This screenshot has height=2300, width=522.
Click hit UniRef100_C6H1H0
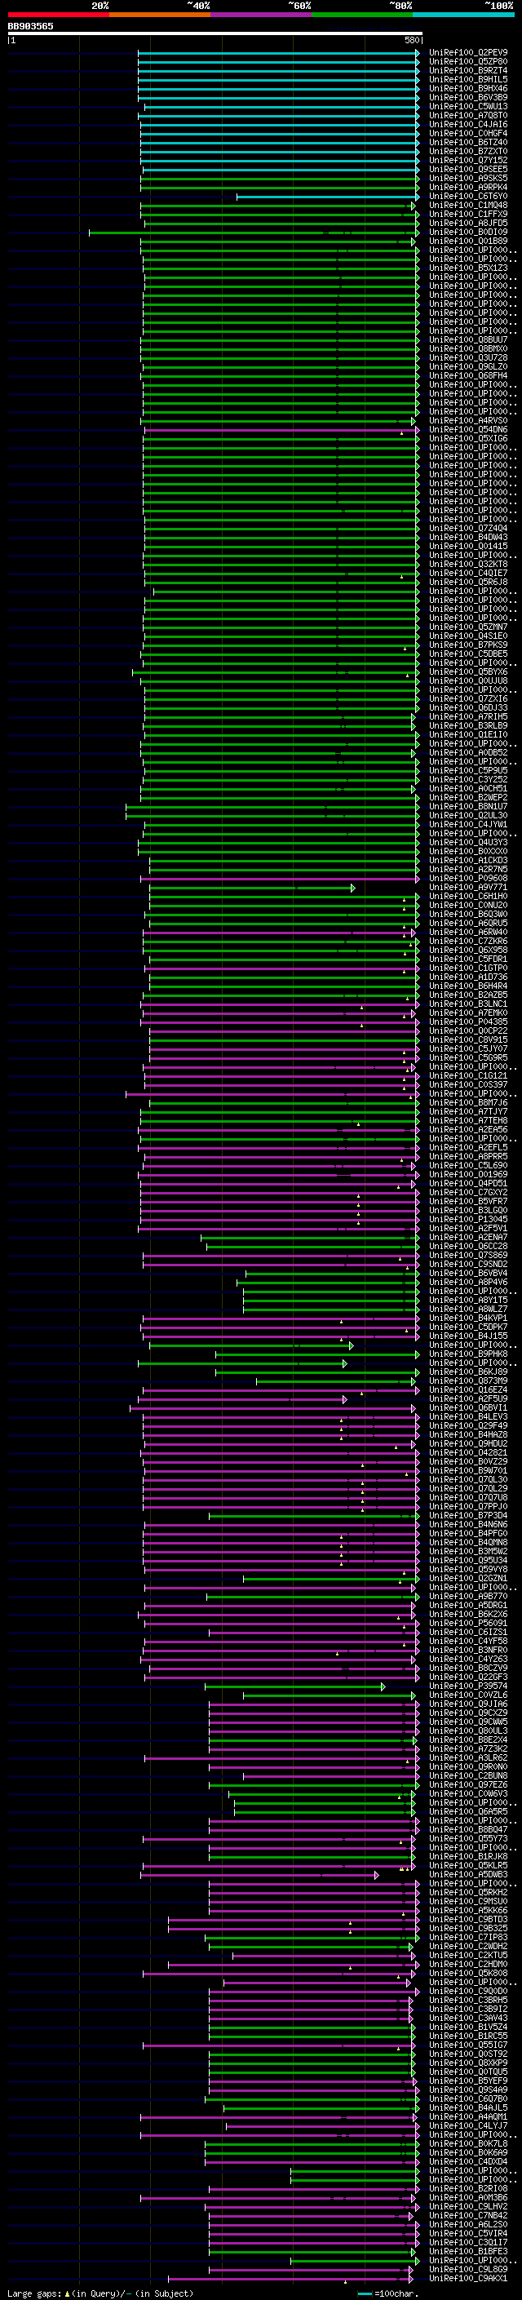tap(468, 897)
